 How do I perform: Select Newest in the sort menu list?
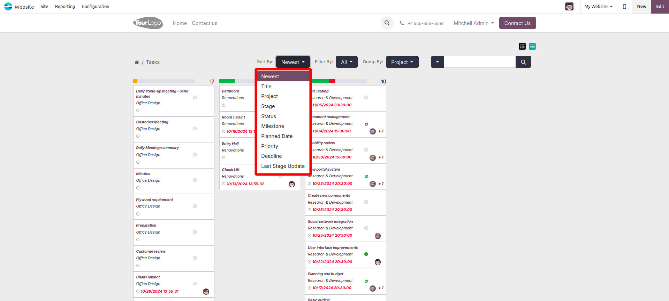(x=283, y=76)
